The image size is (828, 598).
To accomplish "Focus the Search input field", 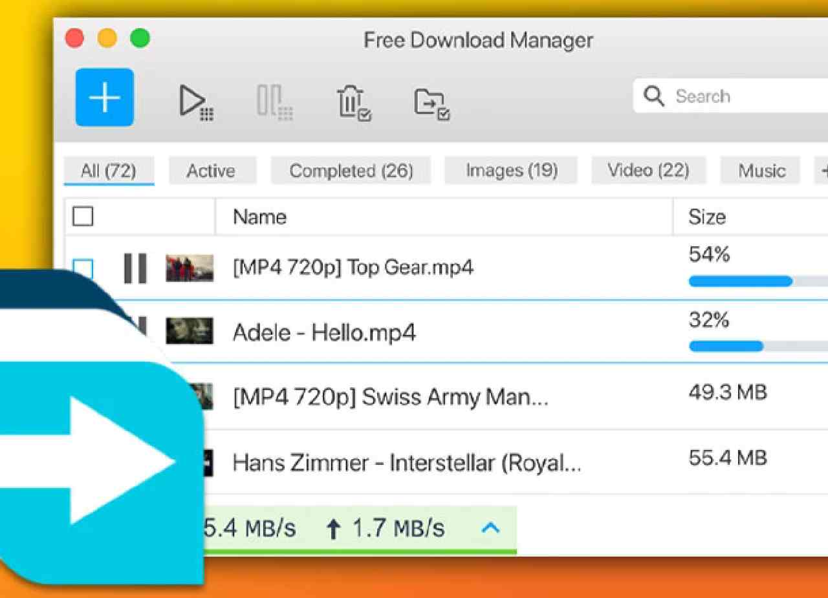I will [730, 96].
